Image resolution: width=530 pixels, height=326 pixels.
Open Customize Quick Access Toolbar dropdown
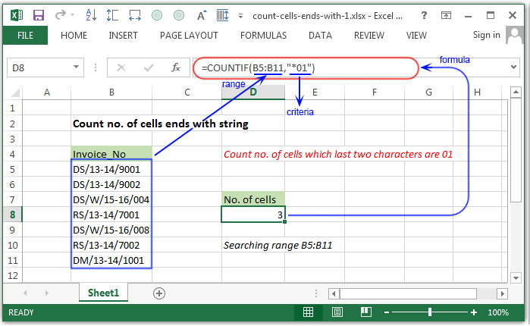240,16
